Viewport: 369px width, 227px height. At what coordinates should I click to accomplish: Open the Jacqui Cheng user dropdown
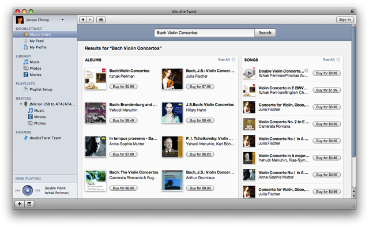[62, 20]
